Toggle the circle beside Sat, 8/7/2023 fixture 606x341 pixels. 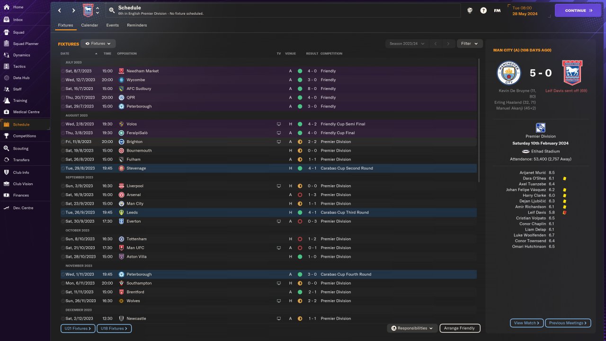coord(63,71)
